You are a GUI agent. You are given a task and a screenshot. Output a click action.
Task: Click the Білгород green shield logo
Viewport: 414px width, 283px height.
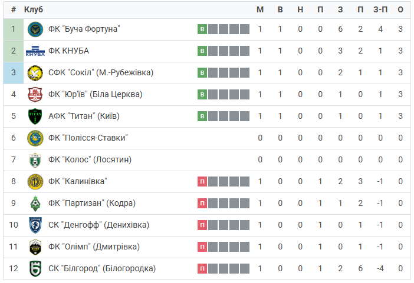click(x=35, y=269)
